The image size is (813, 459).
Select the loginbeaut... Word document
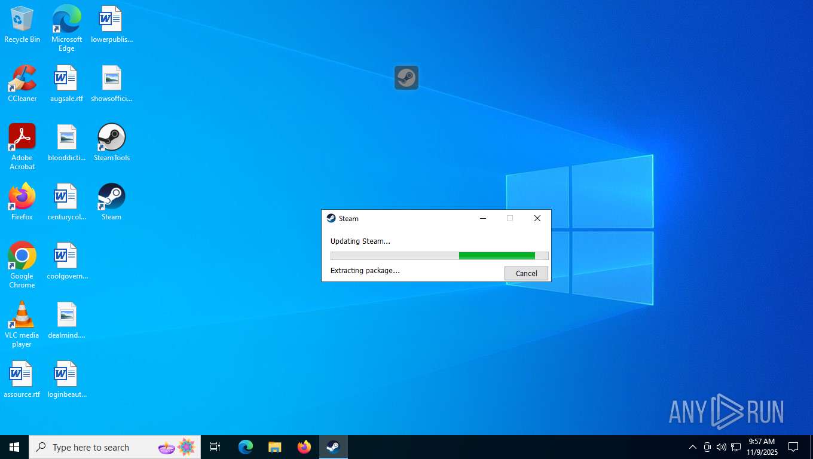[66, 380]
